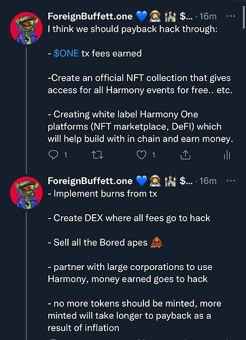Image resolution: width=246 pixels, height=340 pixels.
Task: Open reply on the first tweet
Action: [x=54, y=155]
